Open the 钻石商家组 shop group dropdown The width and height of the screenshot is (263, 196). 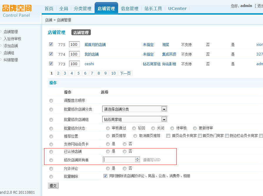135,119
